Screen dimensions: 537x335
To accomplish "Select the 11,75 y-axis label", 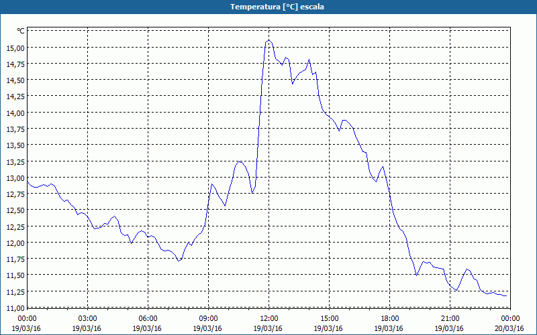I will 15,259.
